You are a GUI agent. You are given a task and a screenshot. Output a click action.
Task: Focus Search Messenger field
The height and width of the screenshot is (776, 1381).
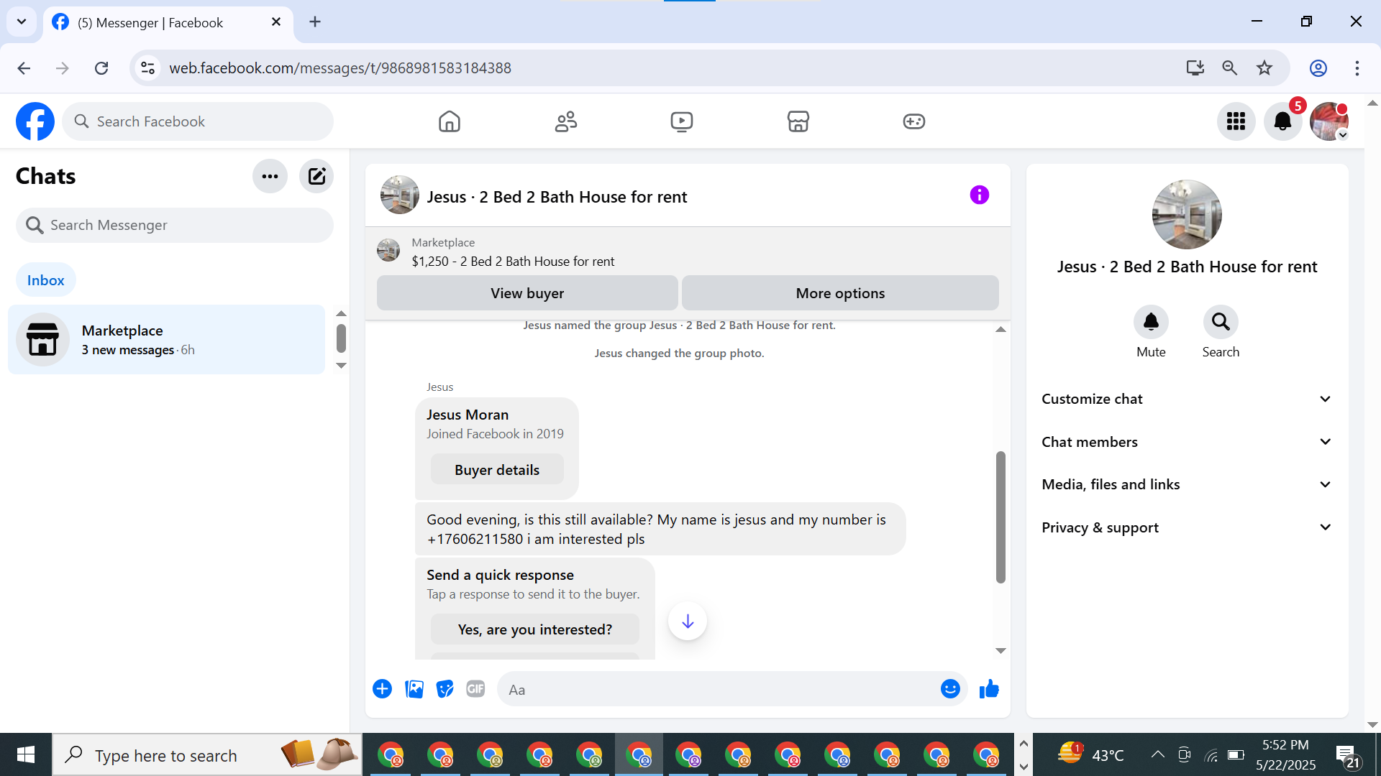(175, 225)
